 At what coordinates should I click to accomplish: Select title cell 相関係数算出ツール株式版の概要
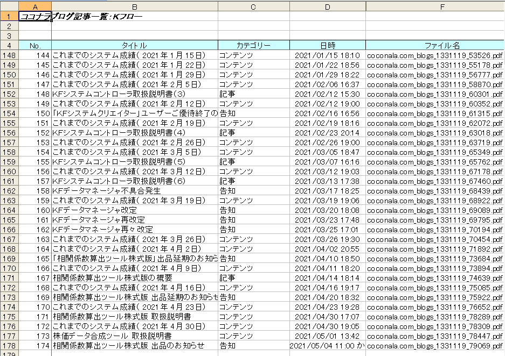click(135, 278)
